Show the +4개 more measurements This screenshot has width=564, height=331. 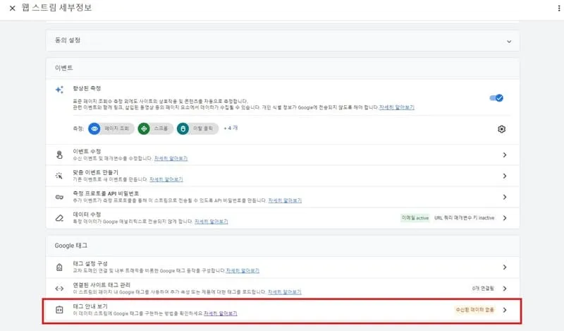231,128
